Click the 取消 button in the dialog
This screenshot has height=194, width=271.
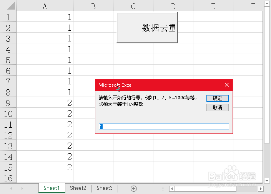[x=218, y=108]
